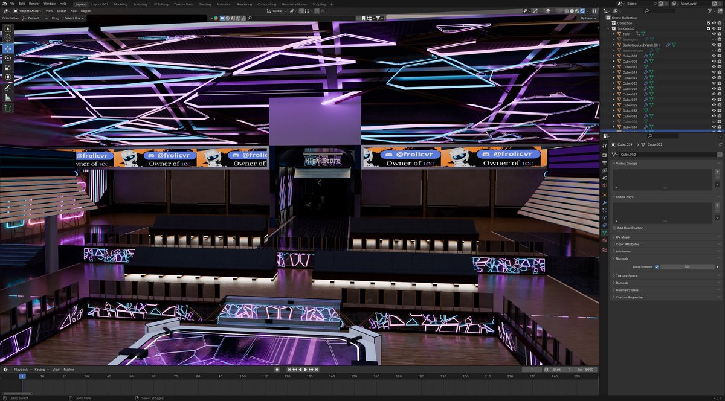Open the timeline Keying menu
Viewport: 725px width, 401px height.
(40, 369)
